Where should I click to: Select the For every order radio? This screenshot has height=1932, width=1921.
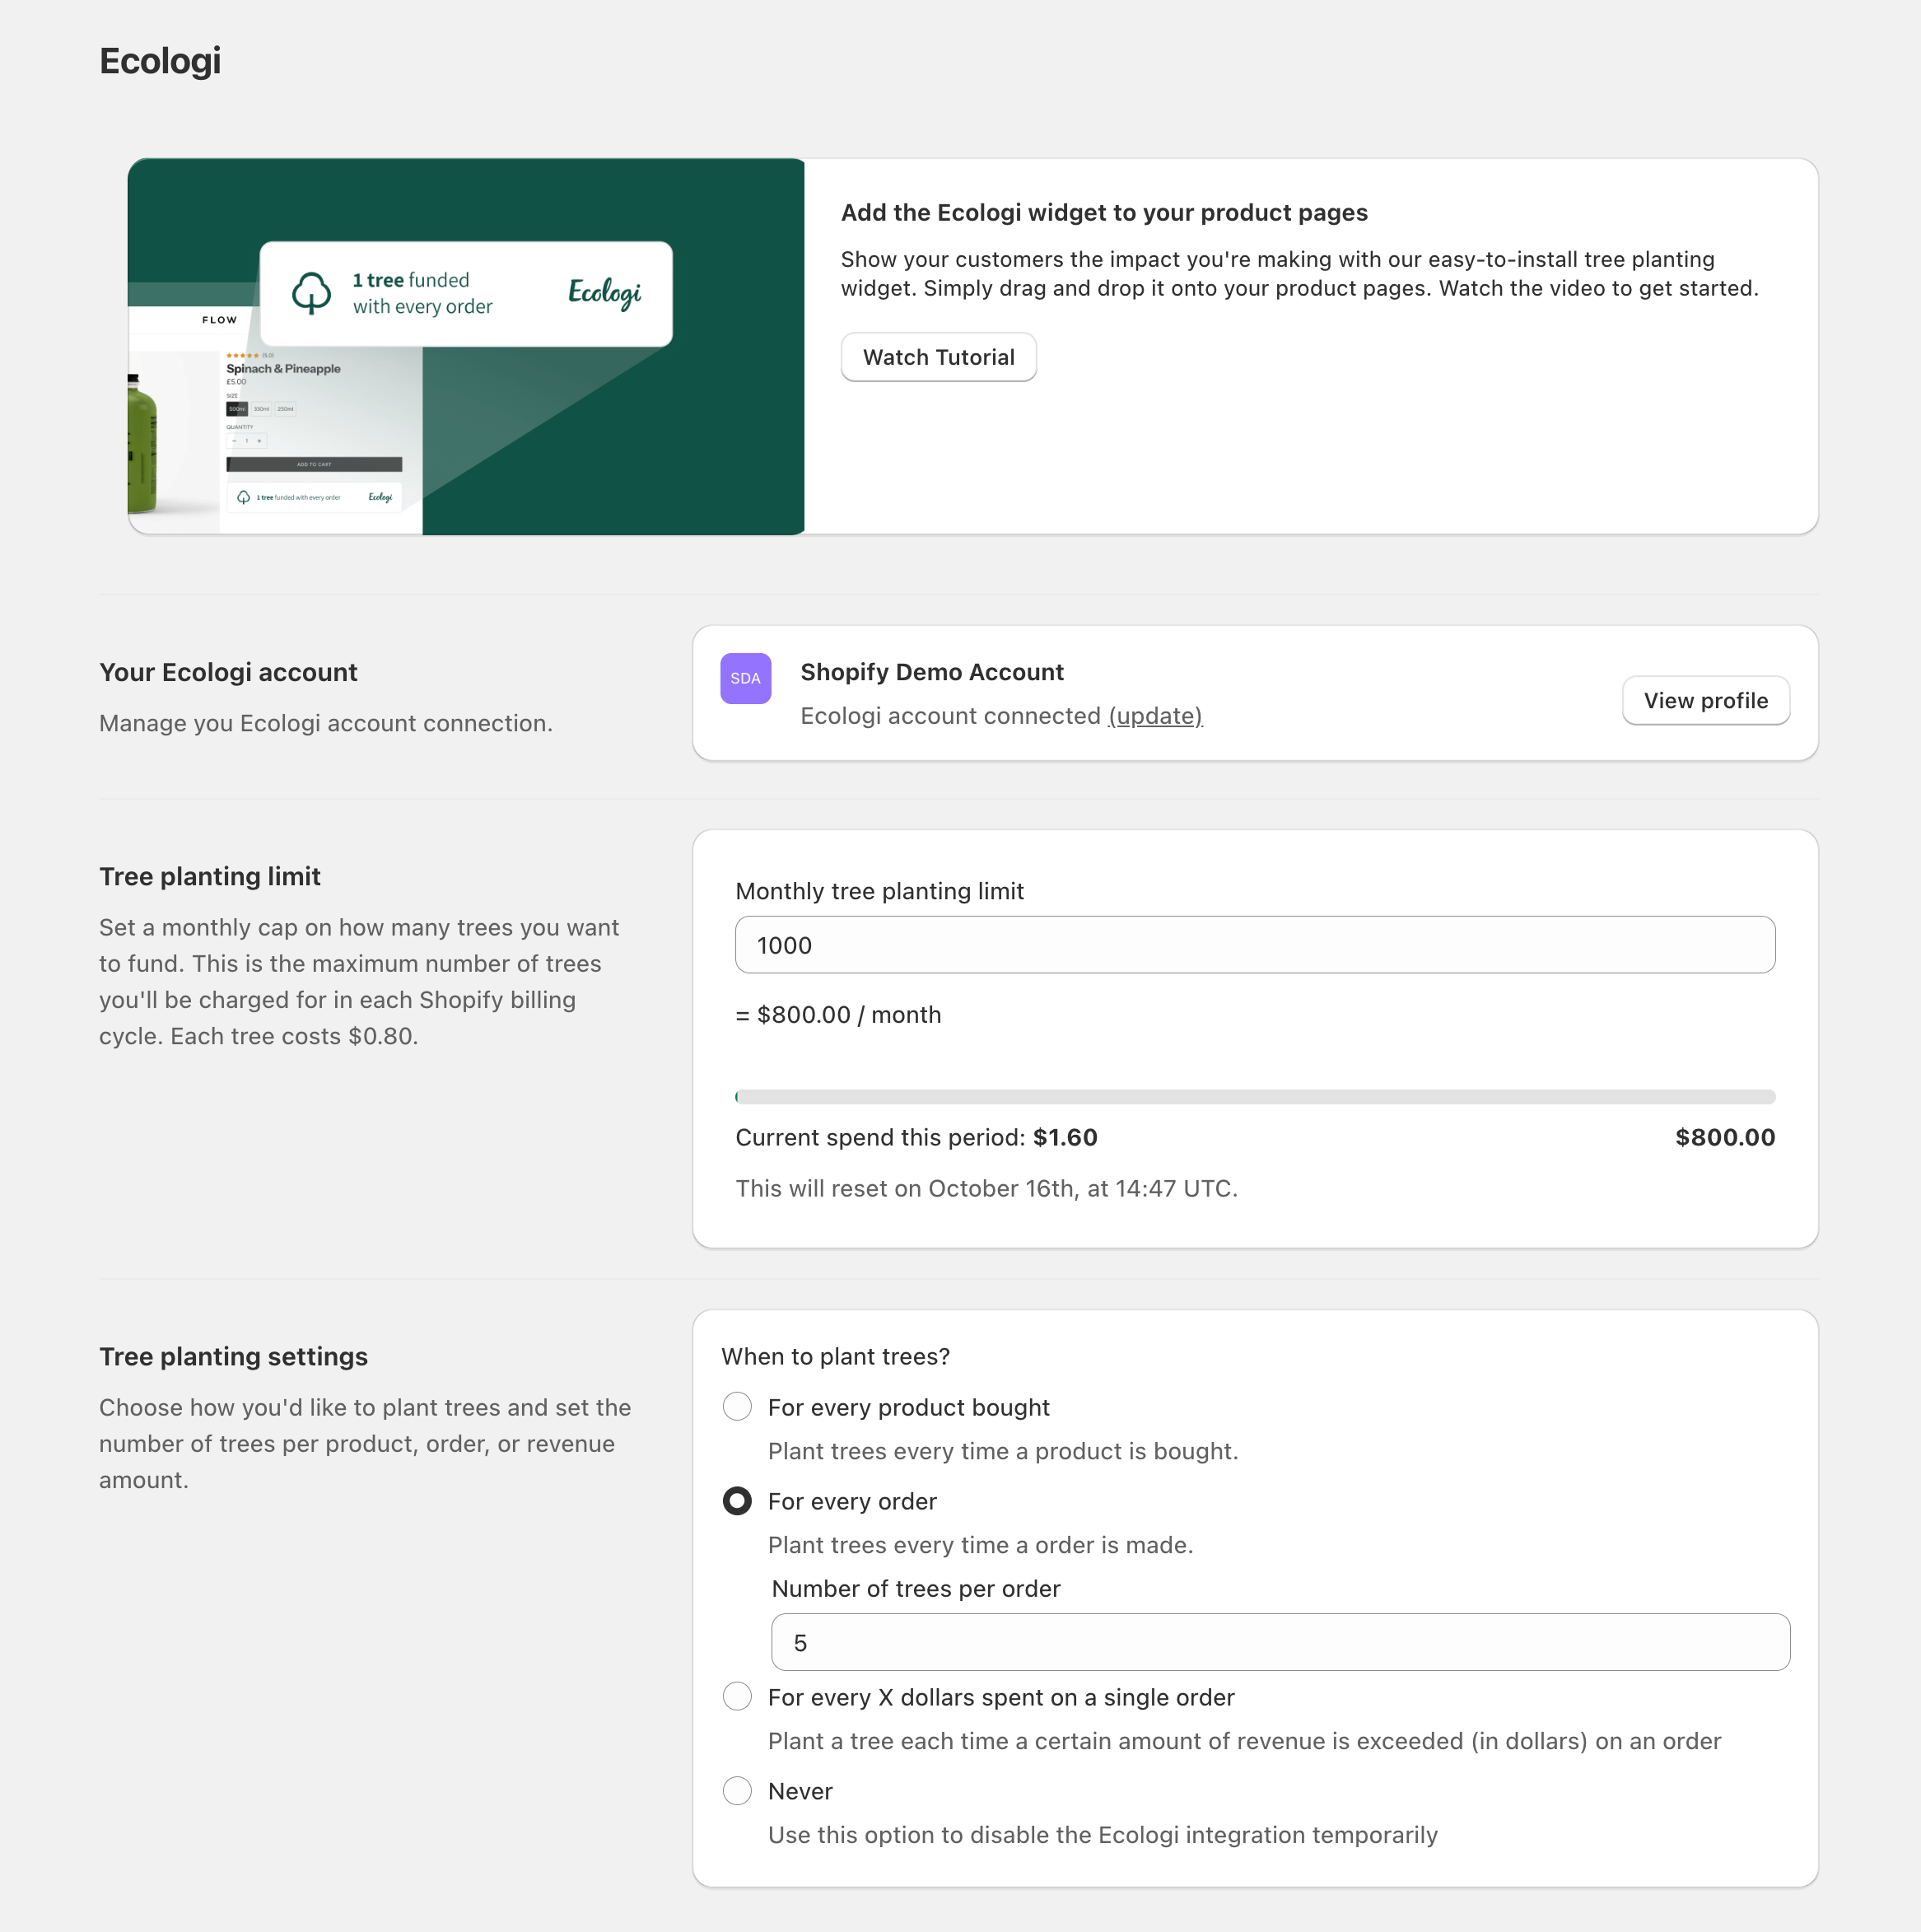737,1501
